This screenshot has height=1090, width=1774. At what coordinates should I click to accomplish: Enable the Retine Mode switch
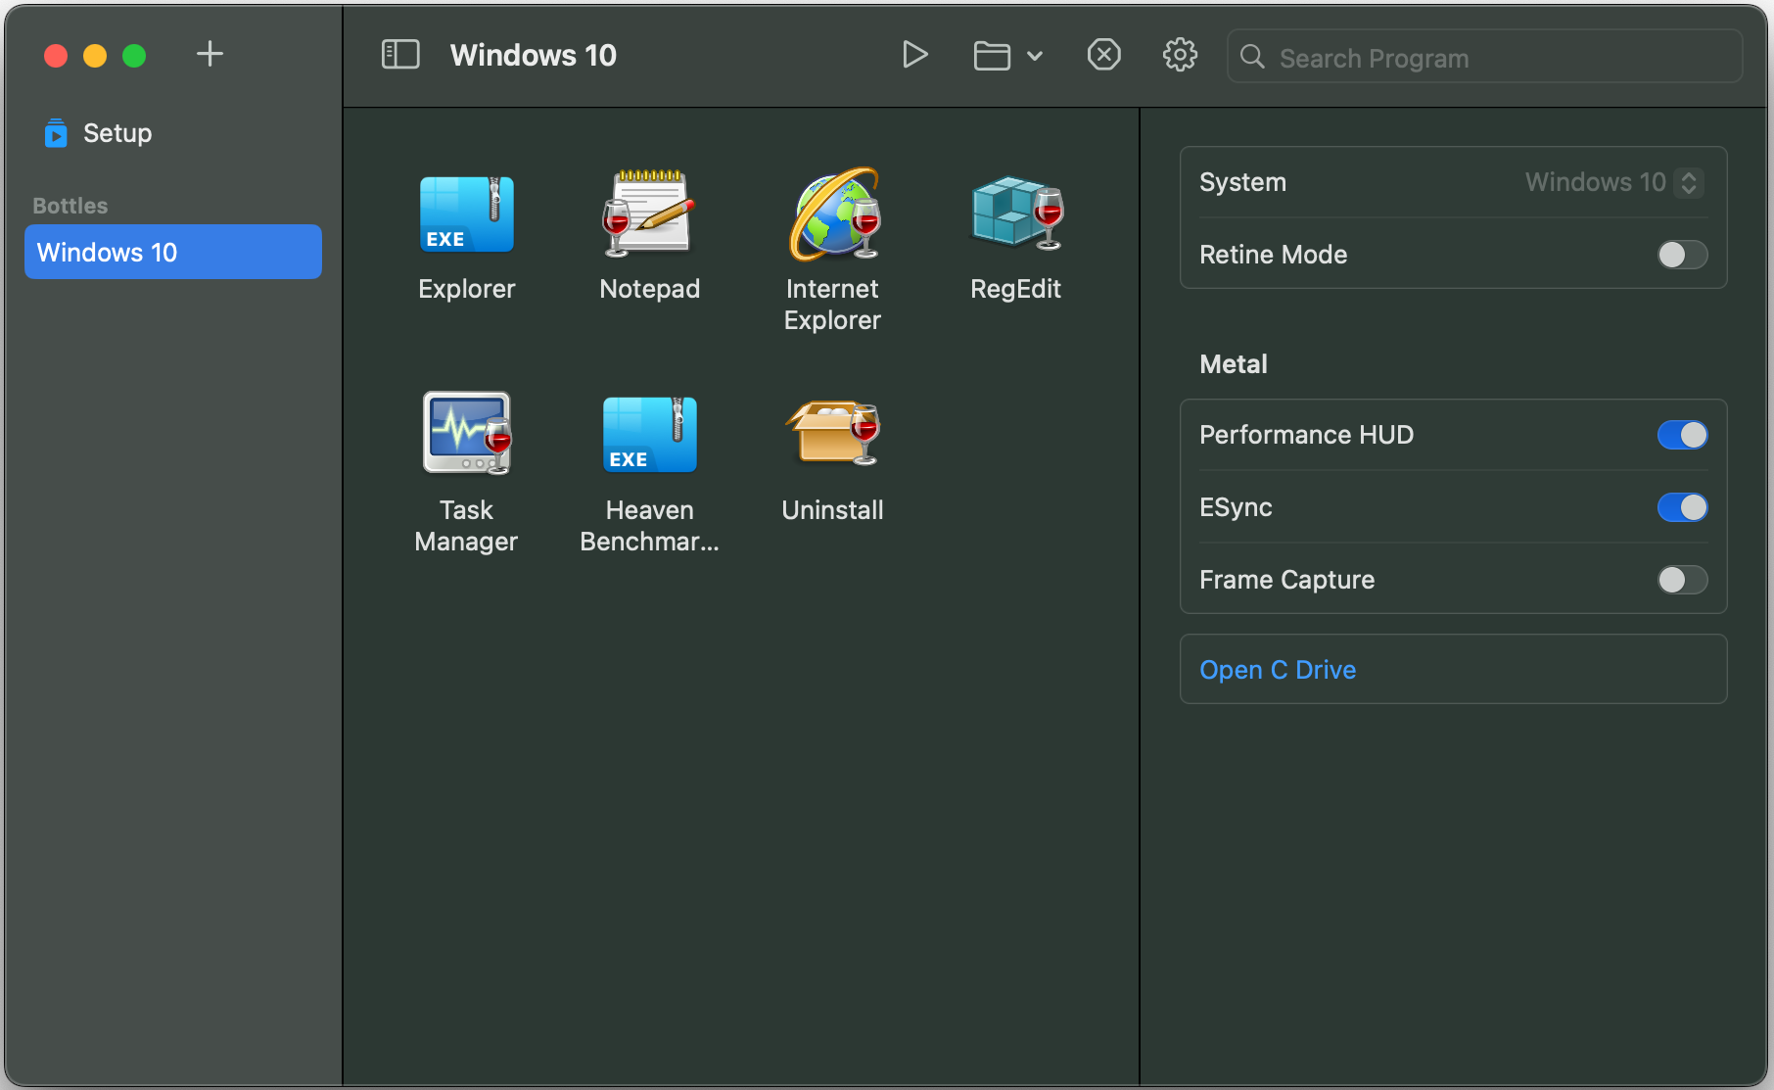[1682, 255]
